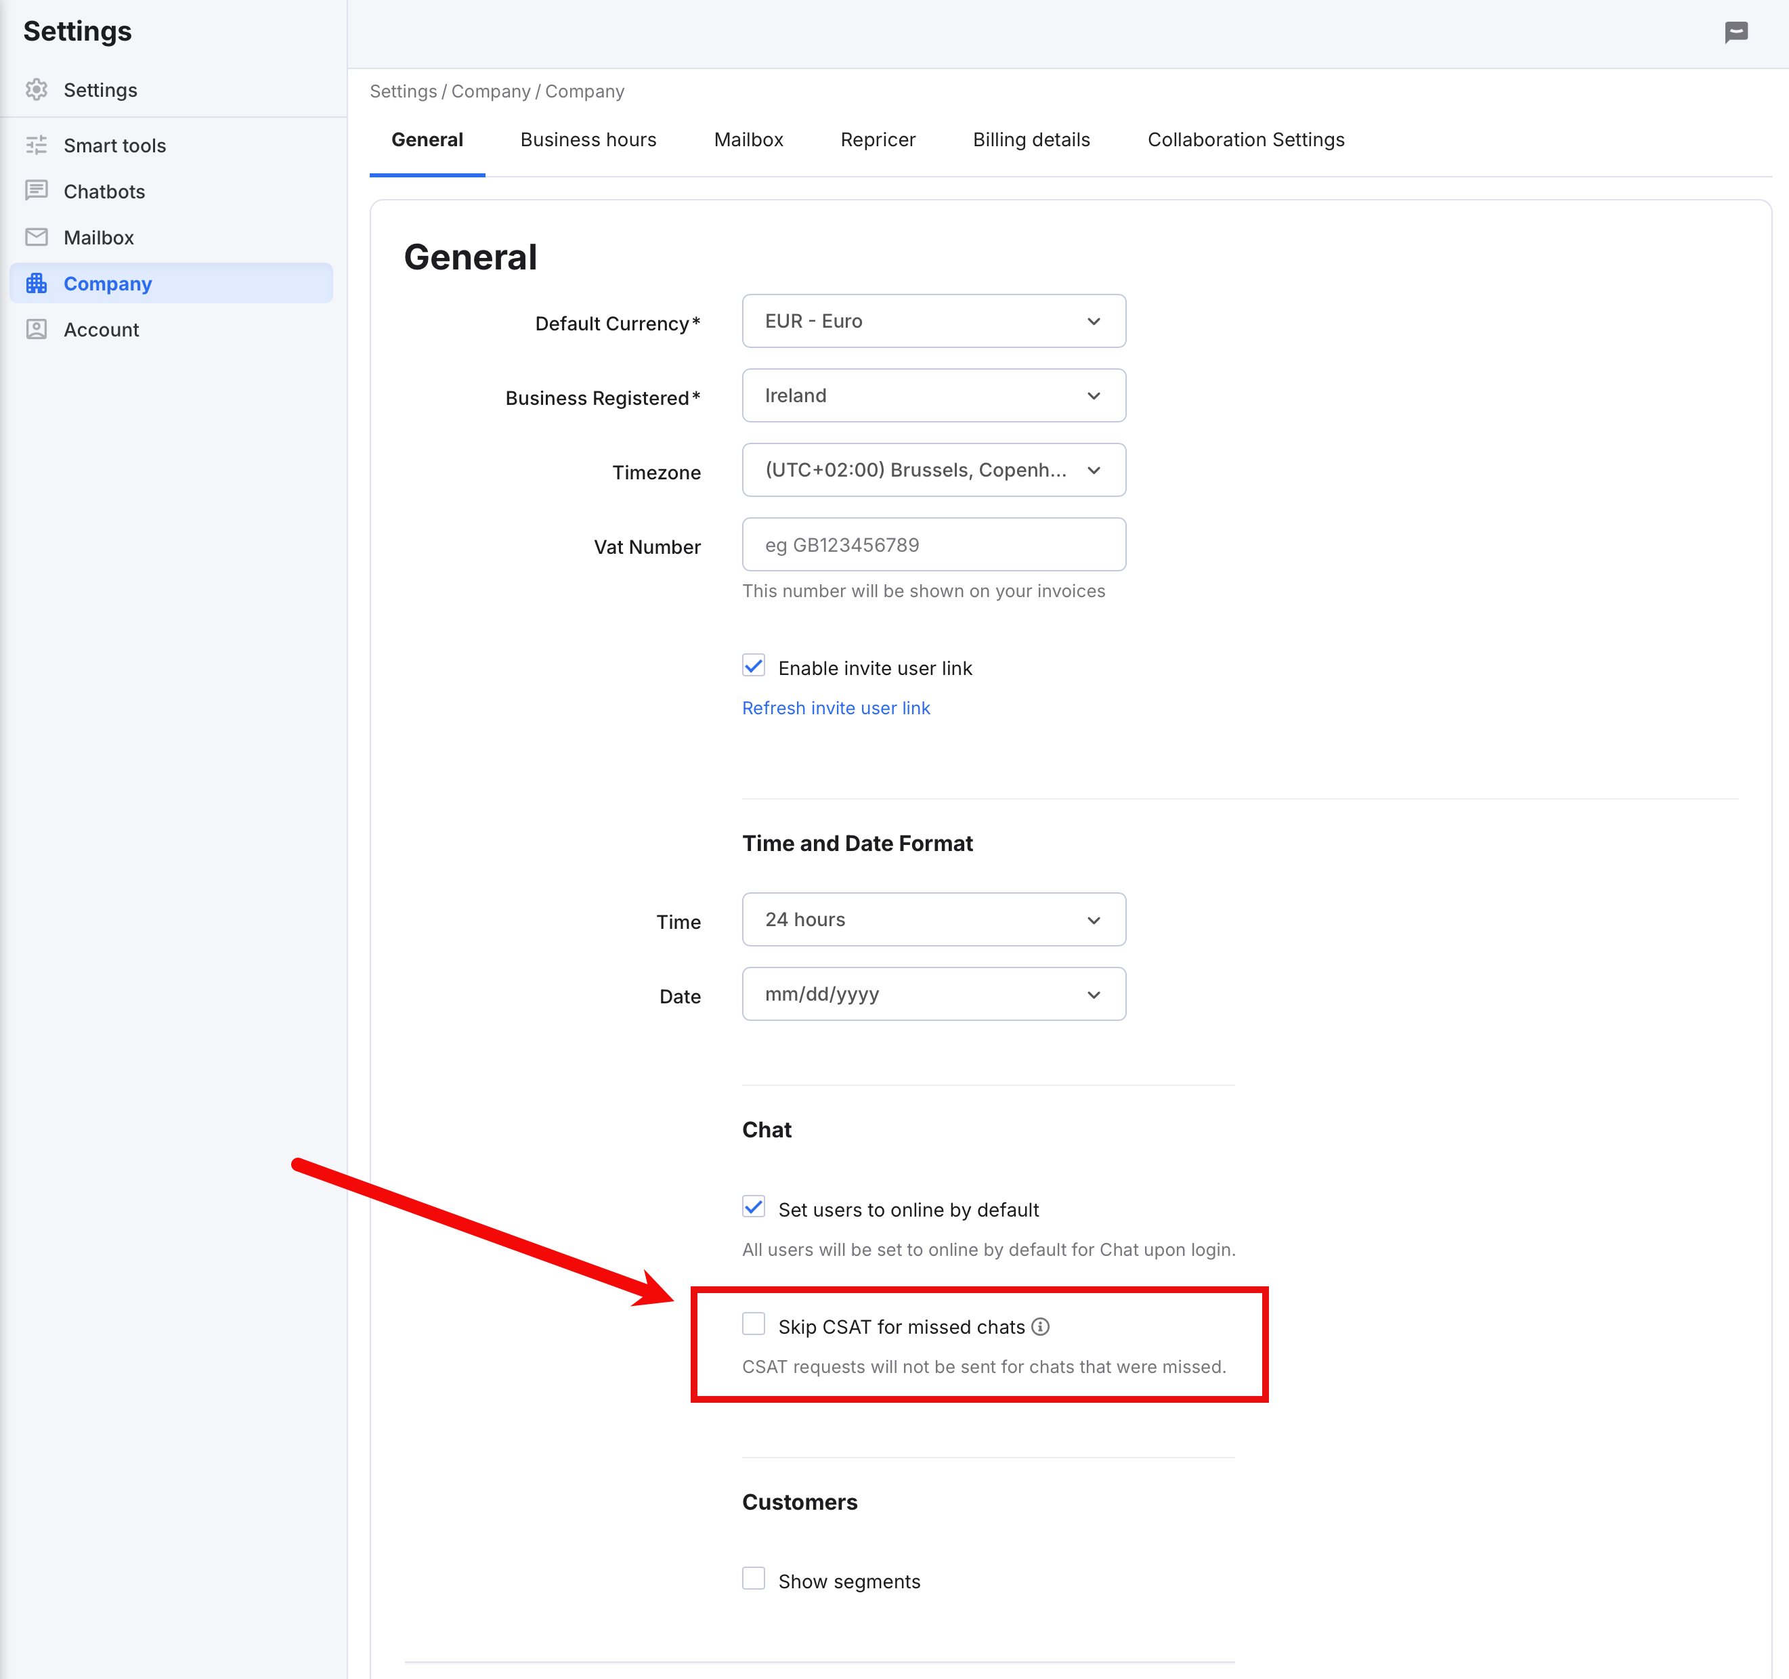Viewport: 1789px width, 1679px height.
Task: Click the Settings gear icon in sidebar
Action: click(x=36, y=90)
